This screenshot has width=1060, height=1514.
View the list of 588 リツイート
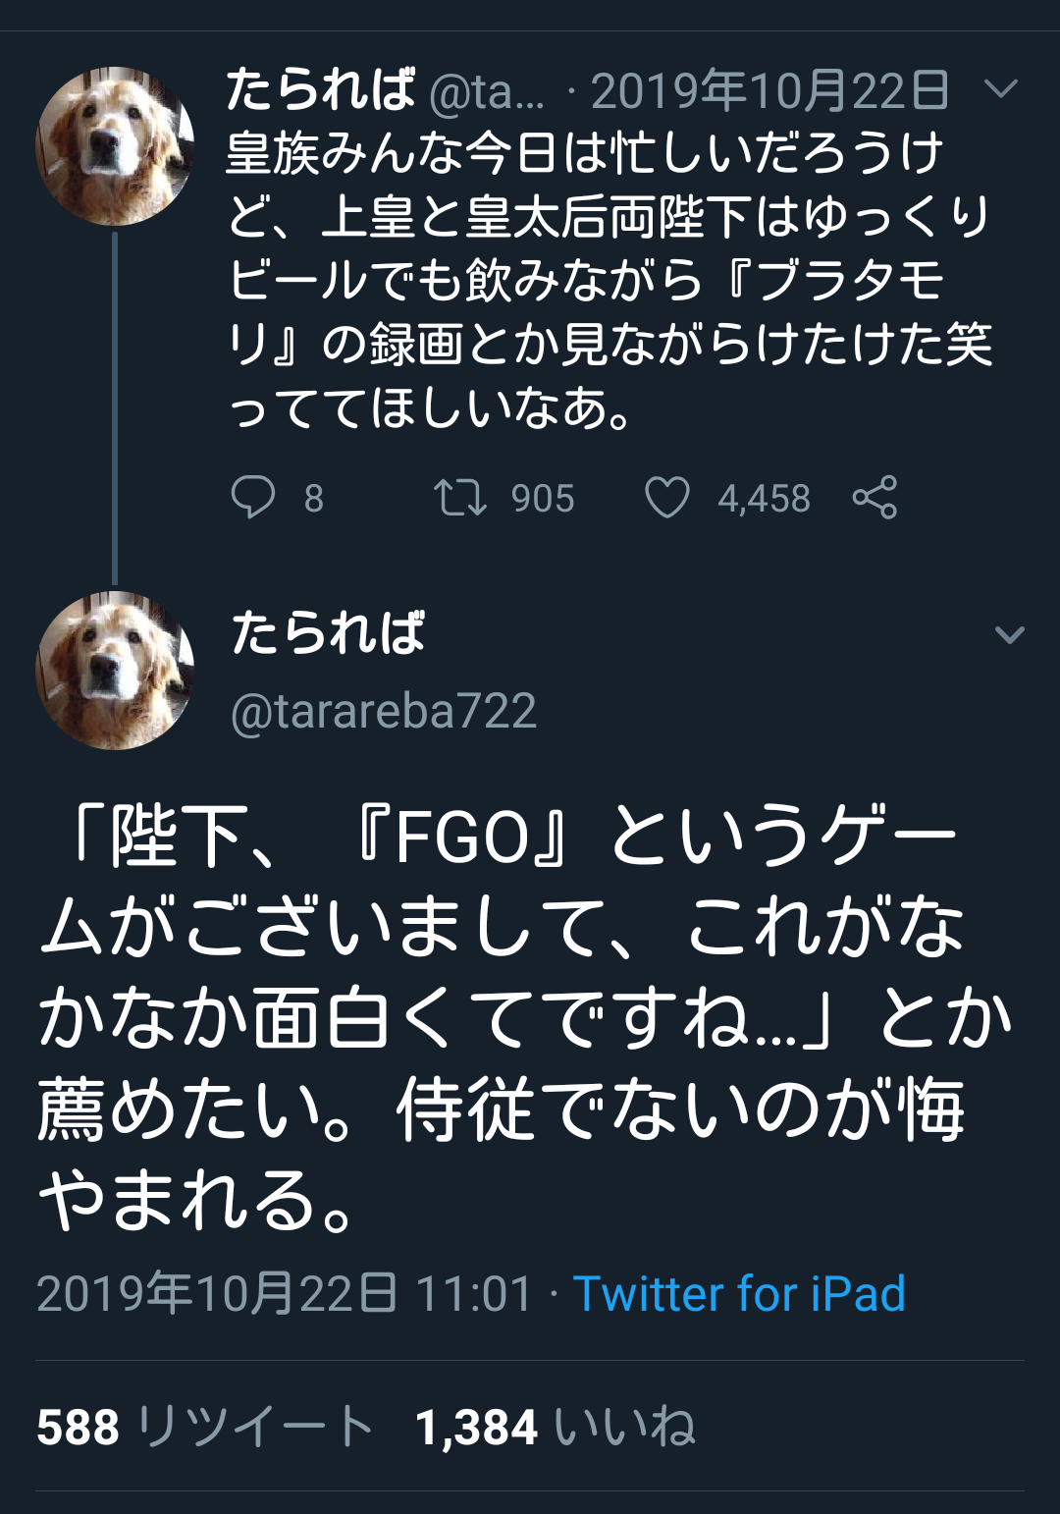pos(205,1427)
